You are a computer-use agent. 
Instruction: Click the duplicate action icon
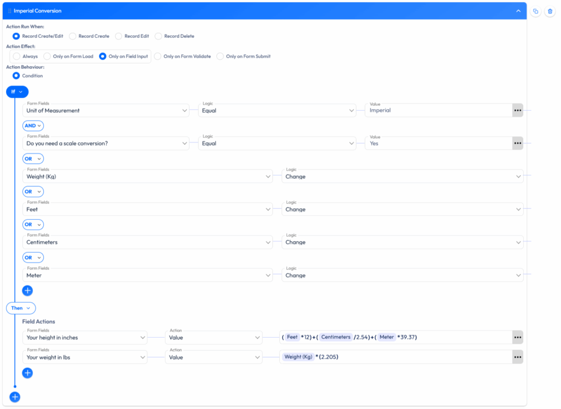535,12
